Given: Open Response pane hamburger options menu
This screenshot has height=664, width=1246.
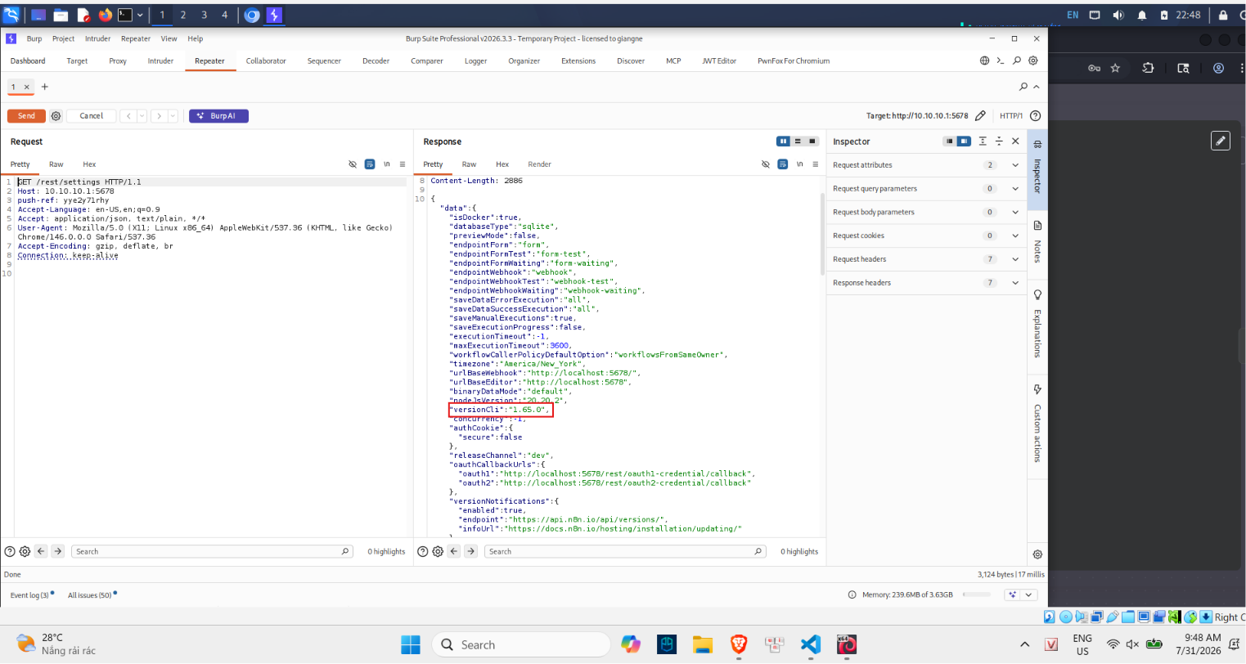Looking at the screenshot, I should point(816,164).
